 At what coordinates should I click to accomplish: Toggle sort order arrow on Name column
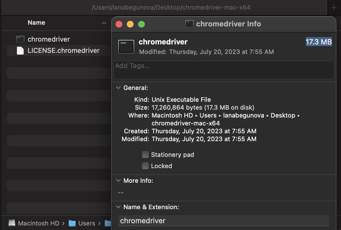point(104,23)
